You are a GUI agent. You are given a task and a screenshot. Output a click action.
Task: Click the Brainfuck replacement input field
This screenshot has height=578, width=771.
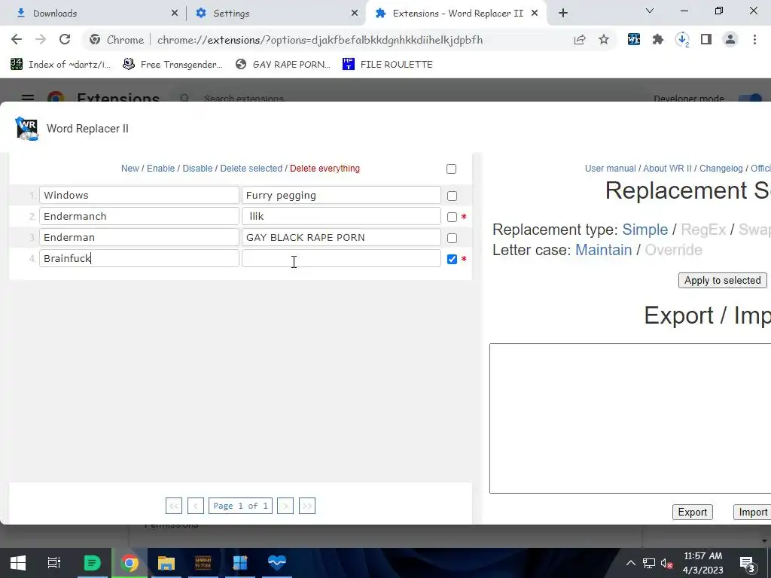[x=341, y=259]
